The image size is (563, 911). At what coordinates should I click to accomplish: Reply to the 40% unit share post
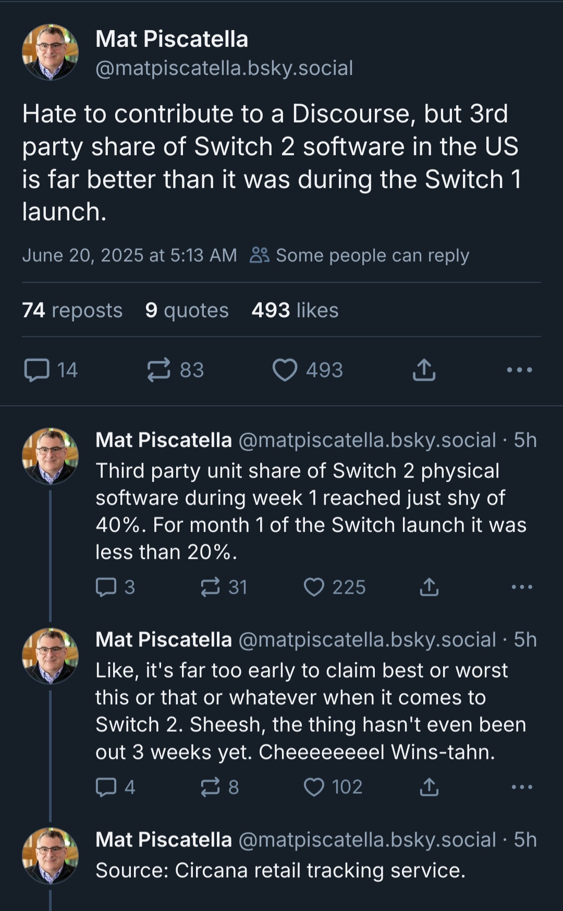click(x=115, y=587)
